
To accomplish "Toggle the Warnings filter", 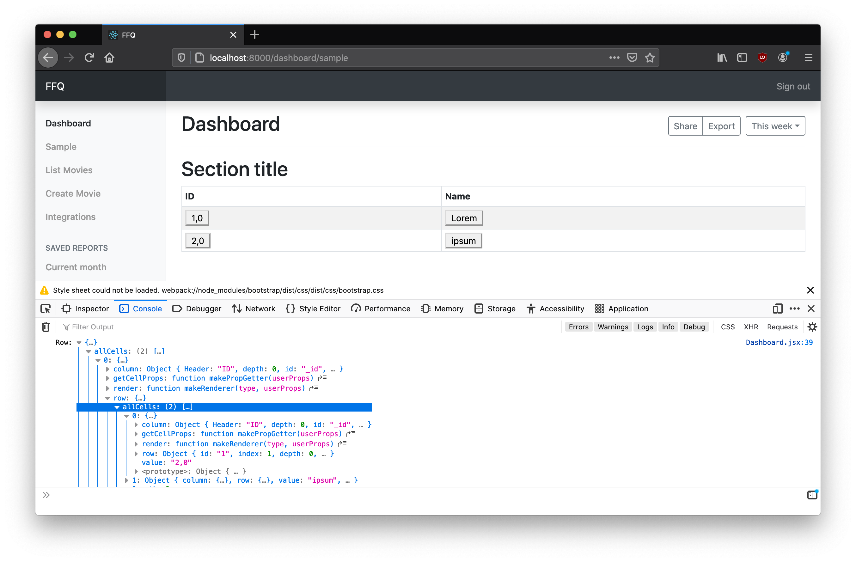I will 613,327.
